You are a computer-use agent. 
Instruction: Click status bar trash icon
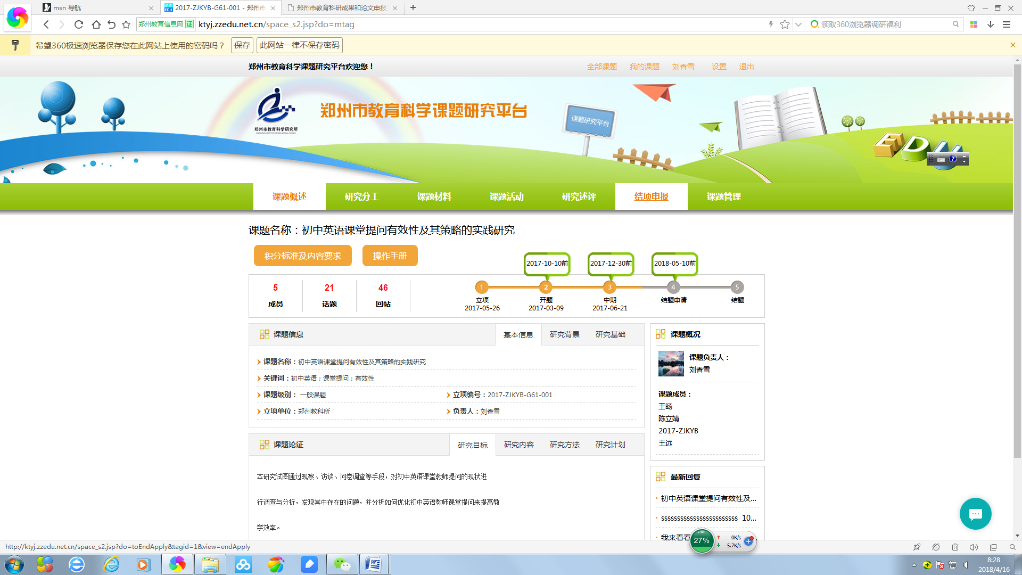pos(955,547)
